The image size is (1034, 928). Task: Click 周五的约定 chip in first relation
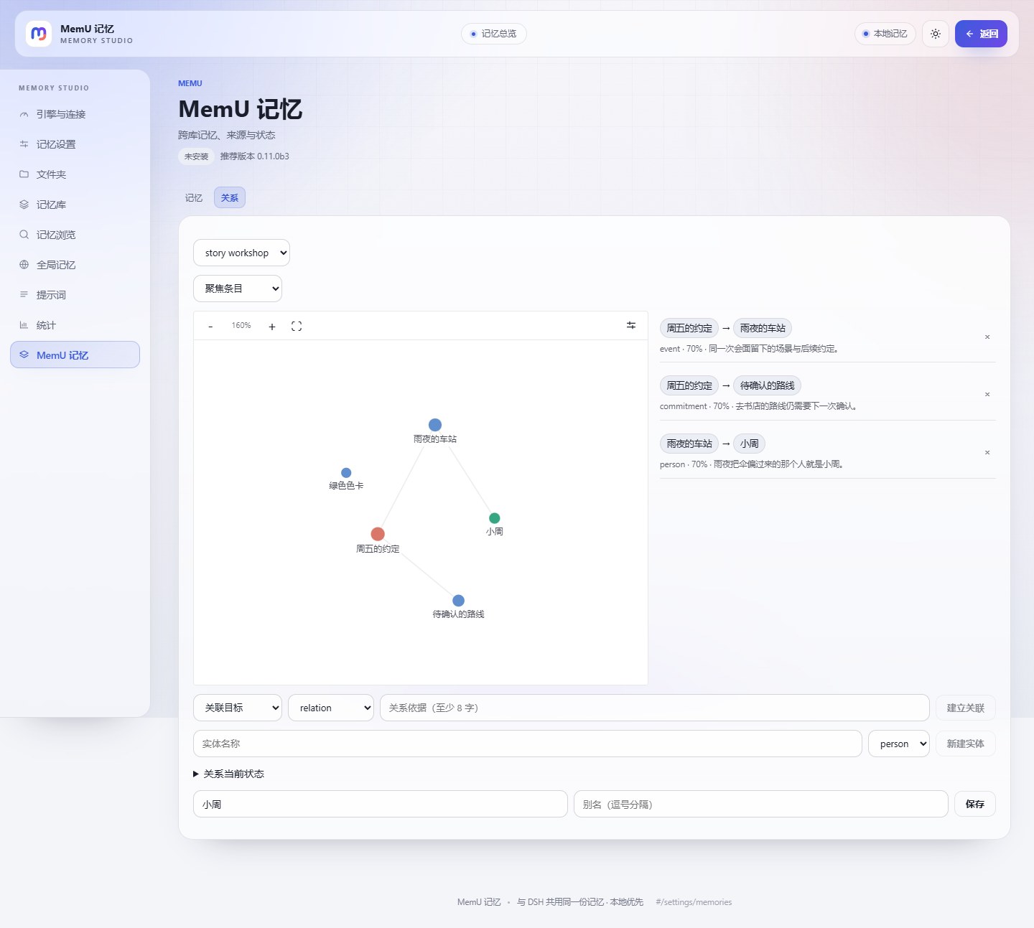click(689, 328)
